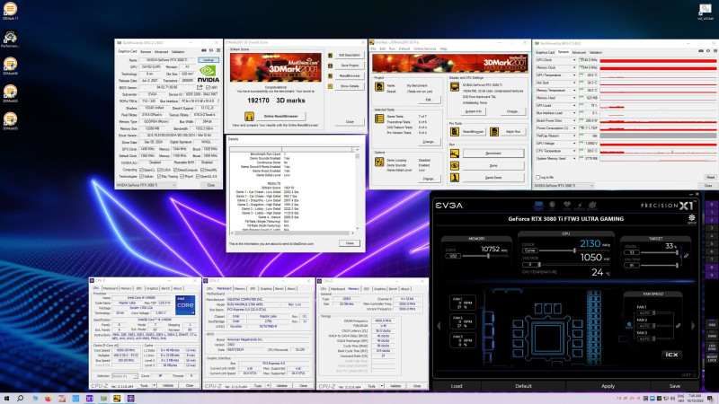Expand the PerfCap Reason sensor dropdown
The image size is (719, 404).
tap(574, 136)
